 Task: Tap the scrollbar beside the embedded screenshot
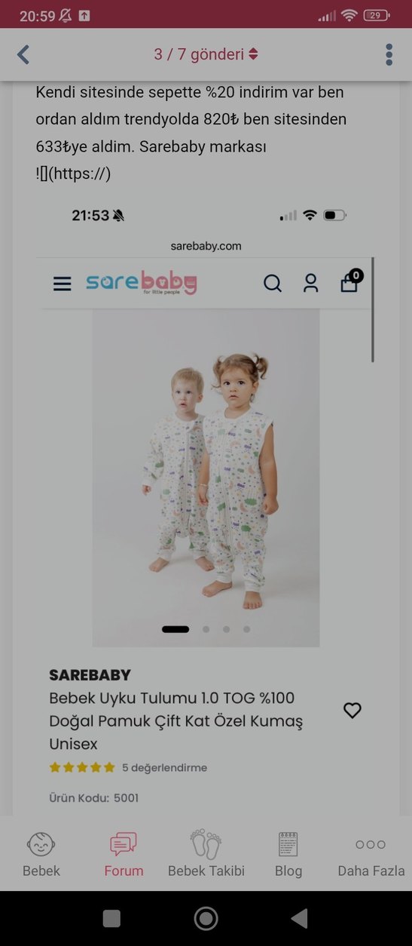pos(372,309)
